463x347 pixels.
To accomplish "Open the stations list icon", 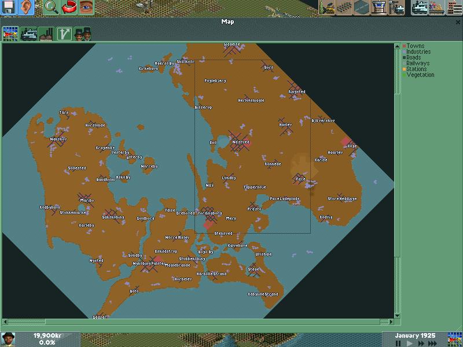I will coord(437,7).
